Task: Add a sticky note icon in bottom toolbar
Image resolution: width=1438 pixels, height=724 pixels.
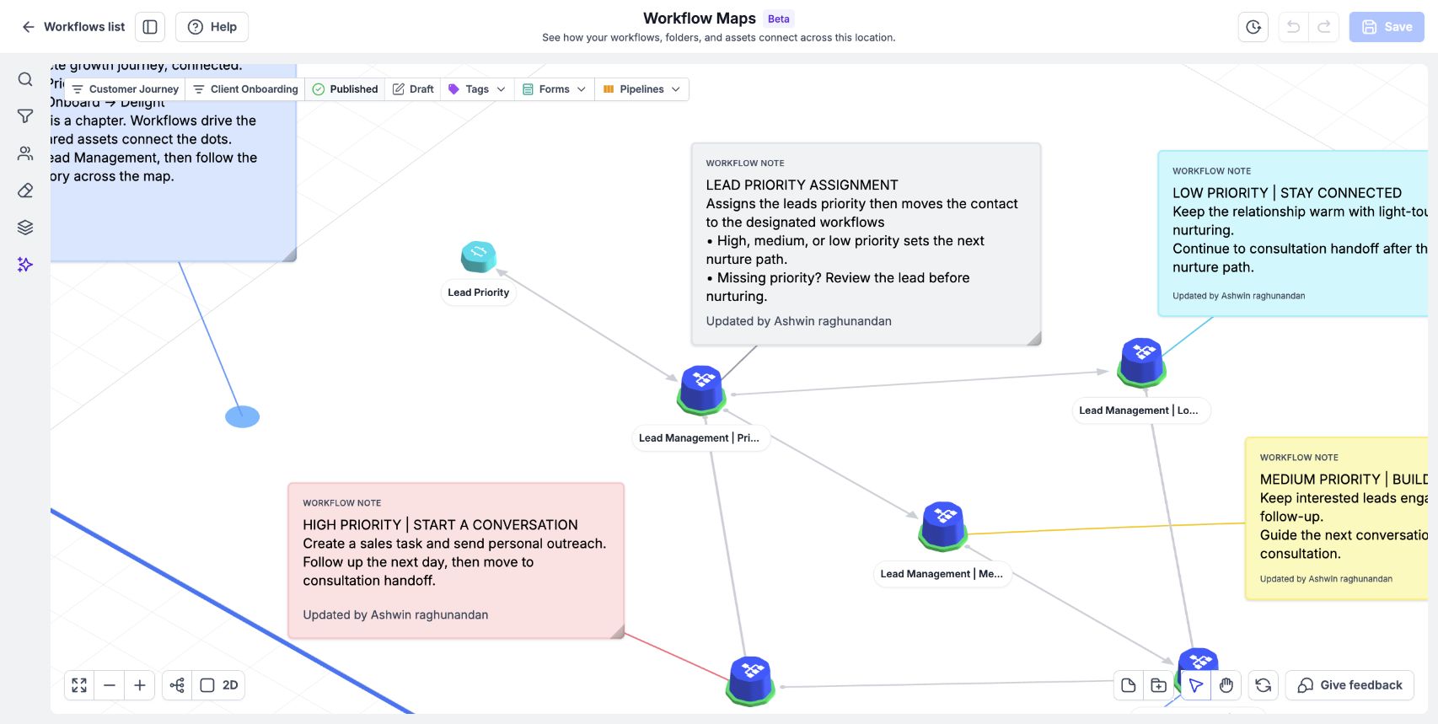Action: [1129, 685]
